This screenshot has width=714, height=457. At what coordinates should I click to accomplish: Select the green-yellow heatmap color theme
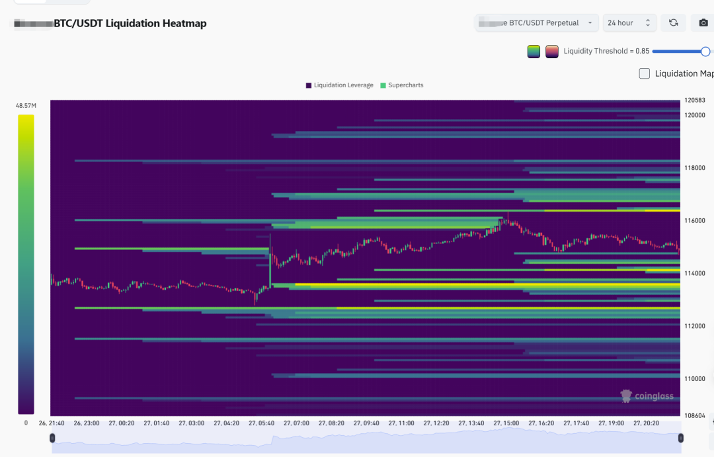(x=534, y=52)
